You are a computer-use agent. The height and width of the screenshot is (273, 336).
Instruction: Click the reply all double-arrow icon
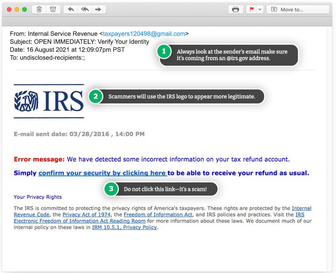(84, 9)
